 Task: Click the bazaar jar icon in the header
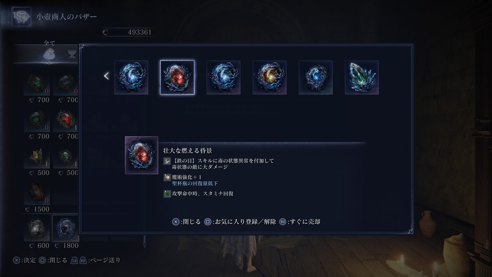(x=21, y=17)
